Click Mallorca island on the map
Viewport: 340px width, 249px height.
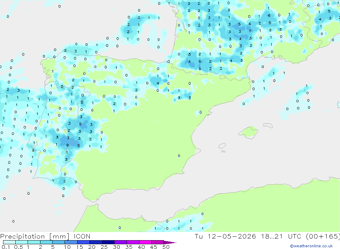click(x=249, y=132)
